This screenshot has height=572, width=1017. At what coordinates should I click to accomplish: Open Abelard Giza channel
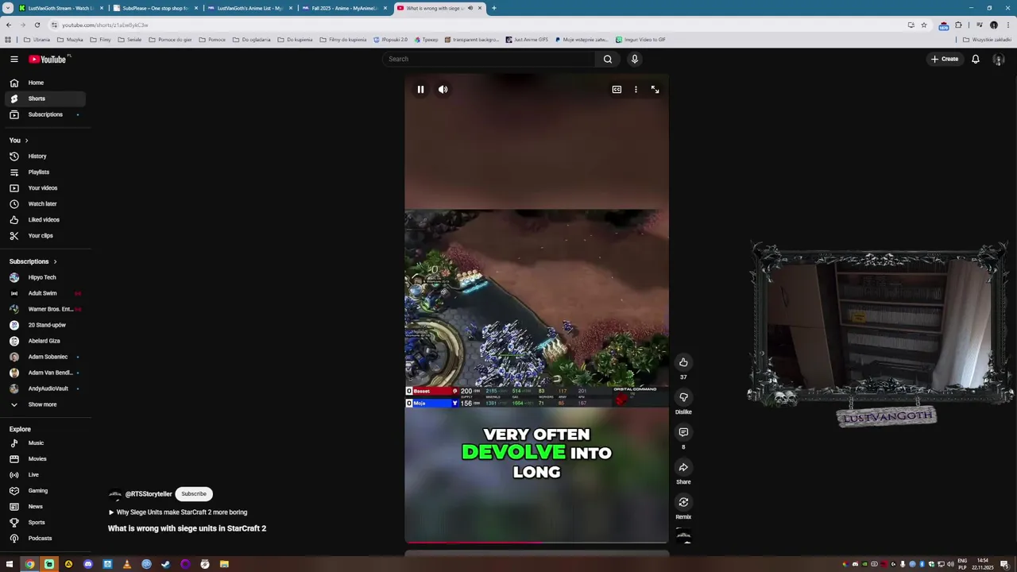pos(44,341)
